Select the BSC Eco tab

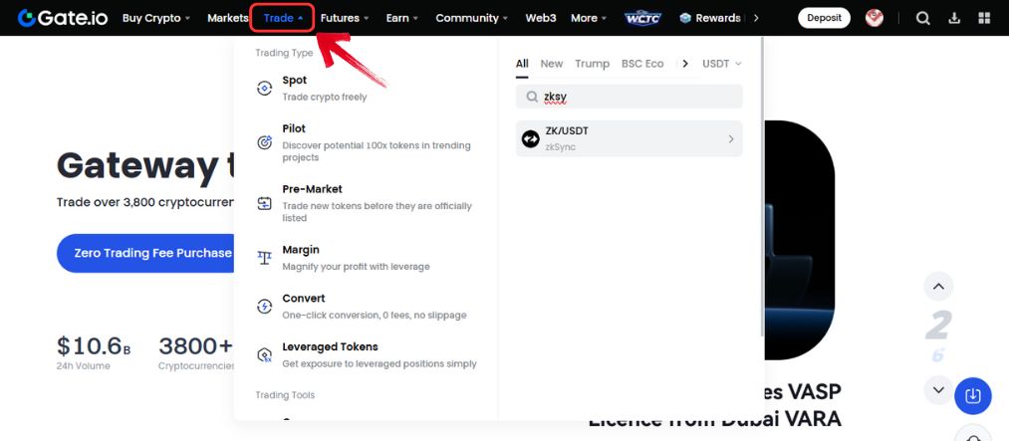coord(642,64)
